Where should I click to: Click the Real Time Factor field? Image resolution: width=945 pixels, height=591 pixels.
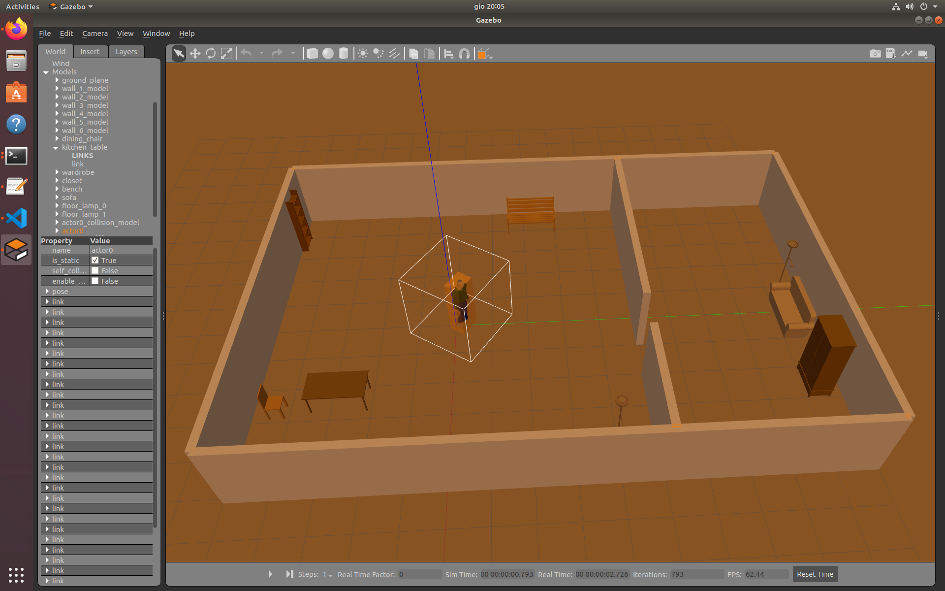420,574
